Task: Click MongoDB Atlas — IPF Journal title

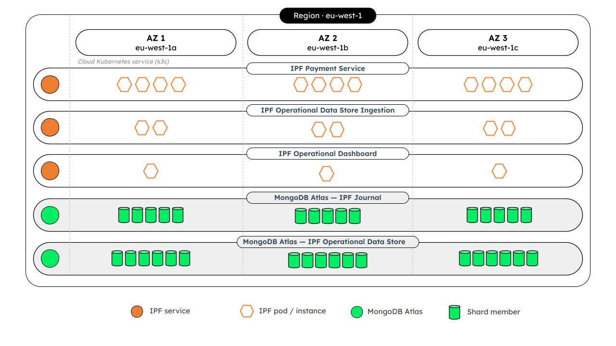Action: click(x=328, y=198)
